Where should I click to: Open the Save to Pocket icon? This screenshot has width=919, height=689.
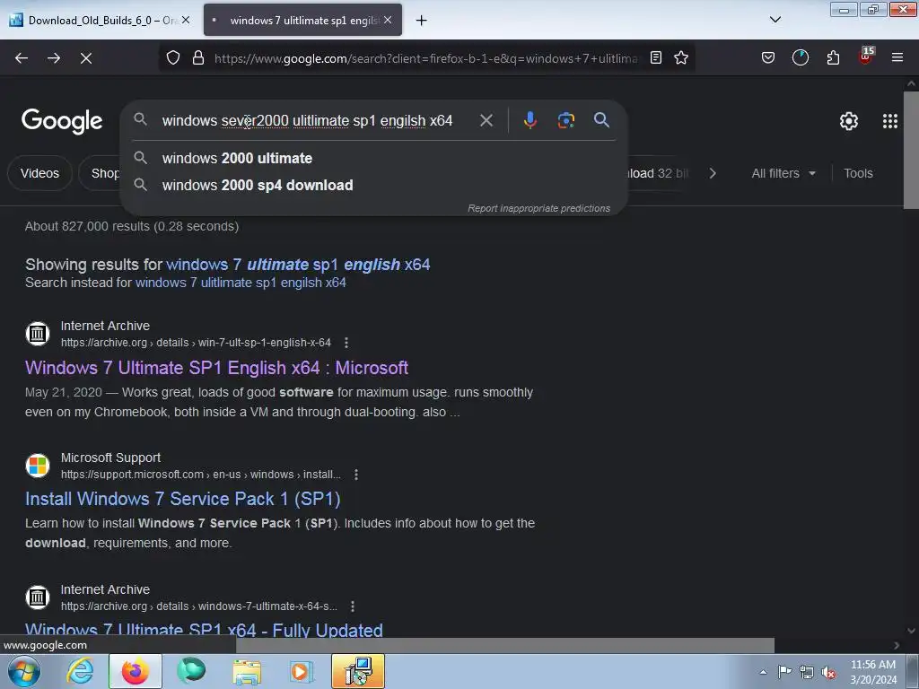[x=768, y=58]
